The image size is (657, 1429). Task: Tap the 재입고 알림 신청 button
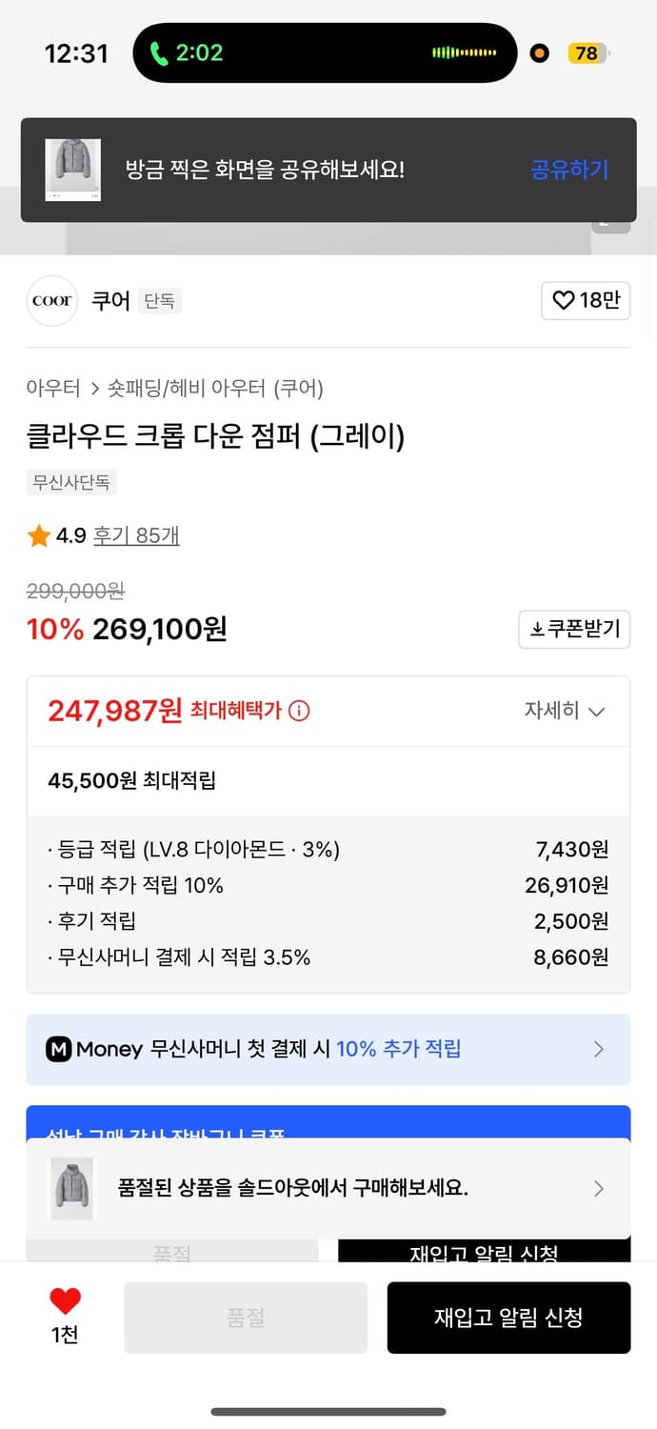[508, 1318]
